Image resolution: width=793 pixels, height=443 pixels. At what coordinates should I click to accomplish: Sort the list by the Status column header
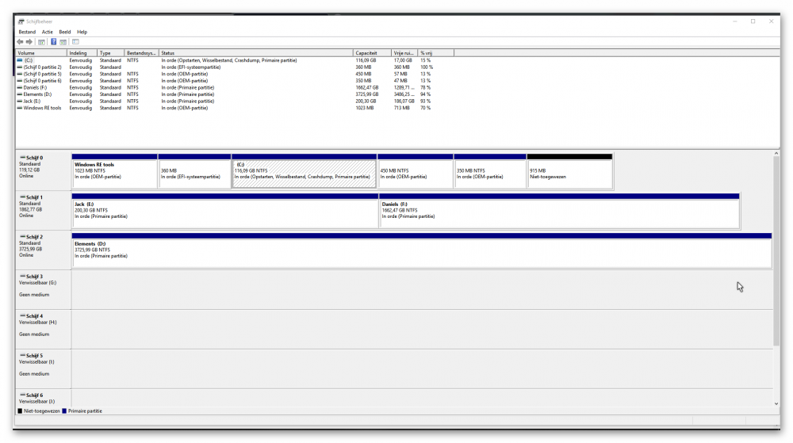255,53
